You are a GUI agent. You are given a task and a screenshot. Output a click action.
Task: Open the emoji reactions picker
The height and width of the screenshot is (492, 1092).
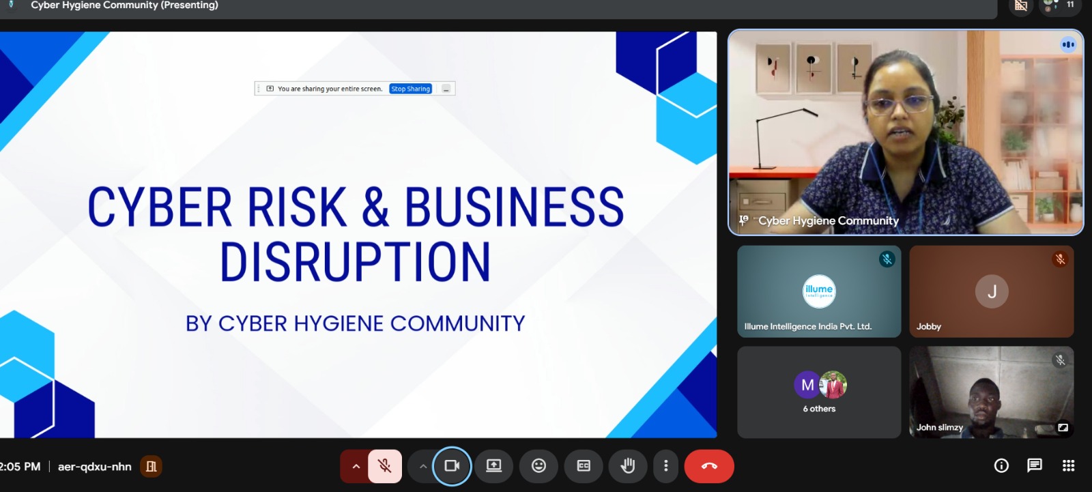pyautogui.click(x=538, y=466)
